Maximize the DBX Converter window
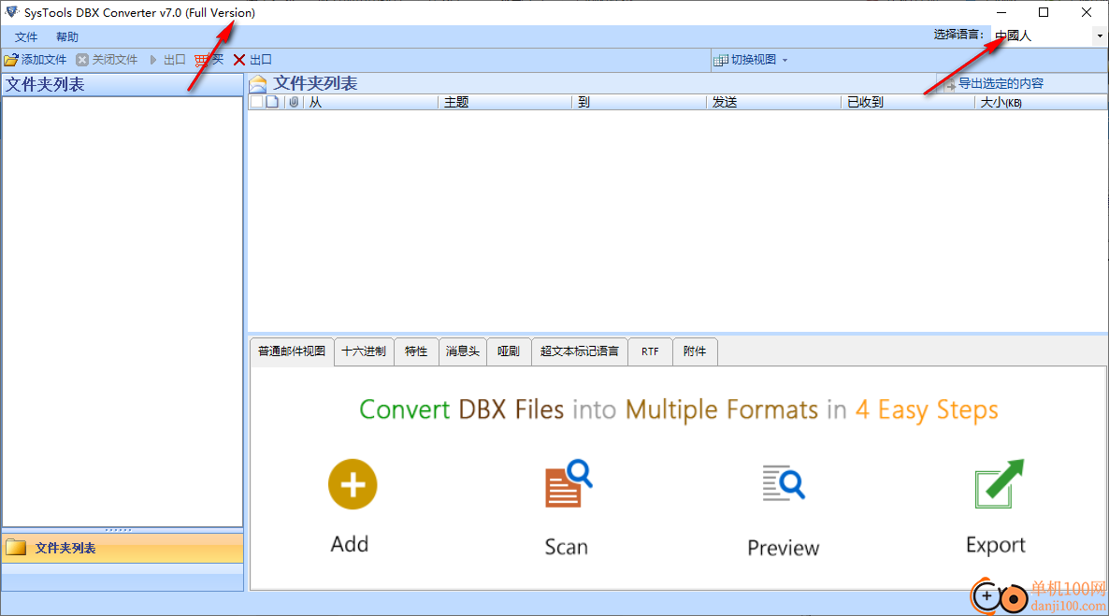Image resolution: width=1109 pixels, height=616 pixels. (1044, 12)
